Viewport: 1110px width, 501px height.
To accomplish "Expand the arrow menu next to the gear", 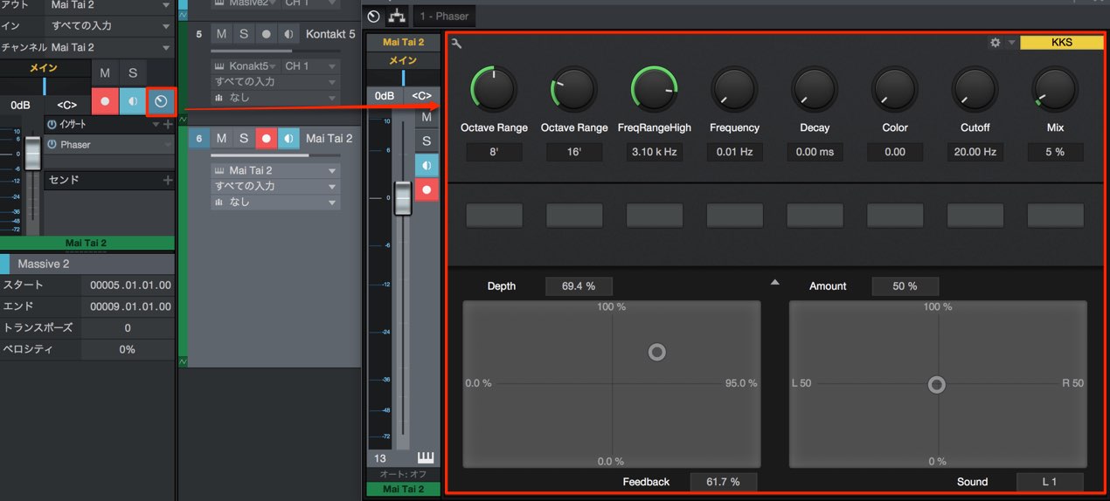I will tap(1011, 42).
